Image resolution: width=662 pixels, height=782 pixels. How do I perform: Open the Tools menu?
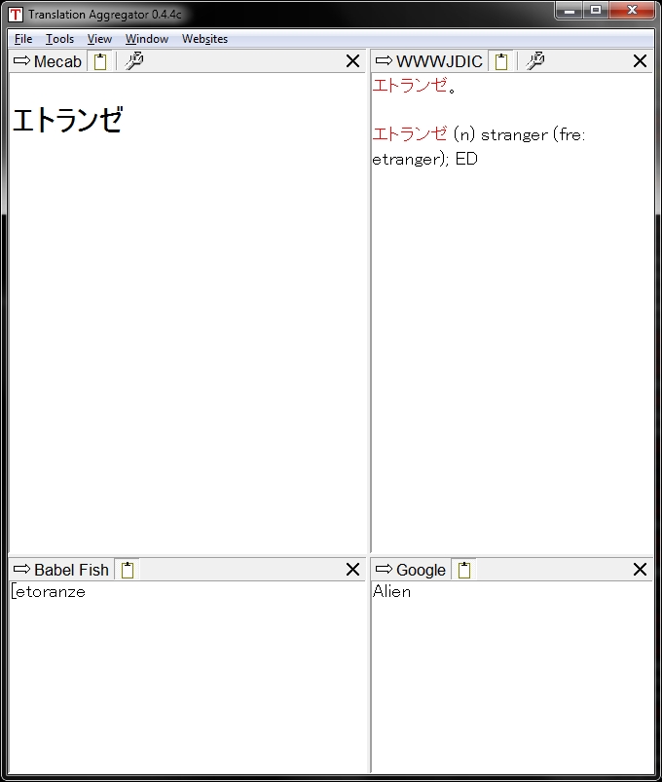tap(59, 39)
